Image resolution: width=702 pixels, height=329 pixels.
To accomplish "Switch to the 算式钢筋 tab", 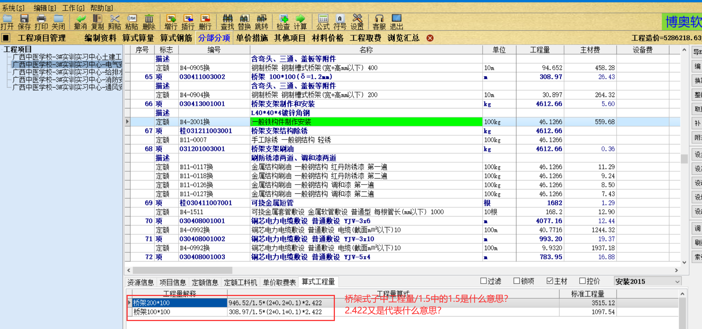I will click(176, 38).
